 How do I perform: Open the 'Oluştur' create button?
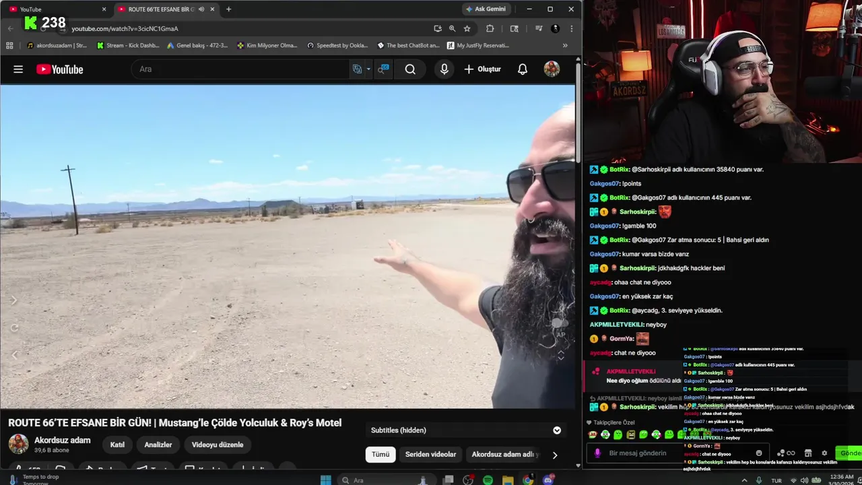[482, 69]
